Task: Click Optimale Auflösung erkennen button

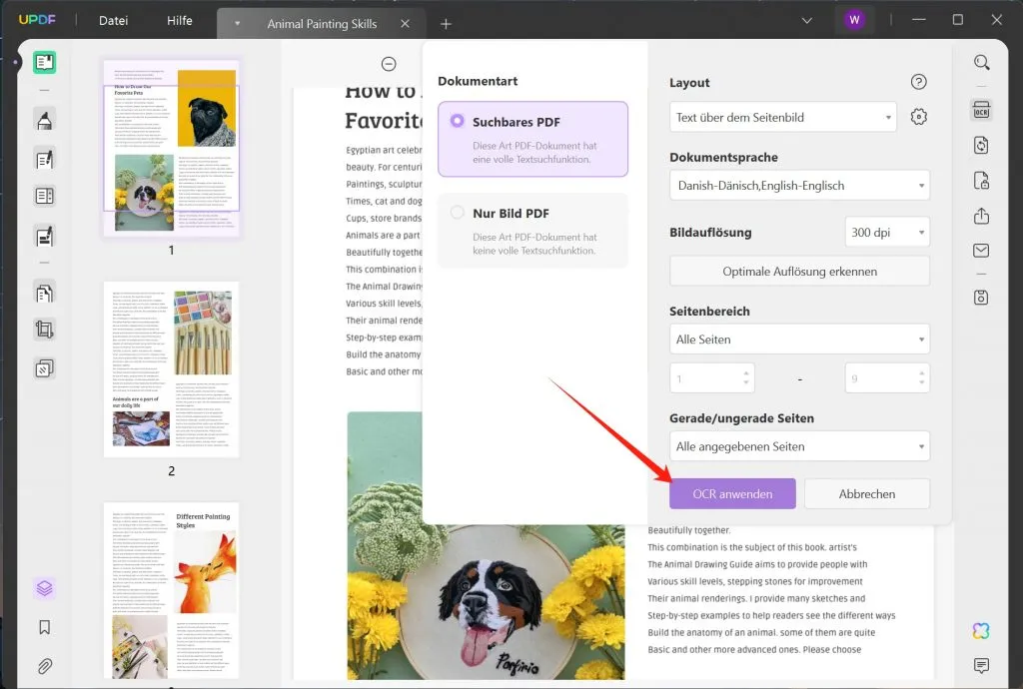Action: (800, 272)
